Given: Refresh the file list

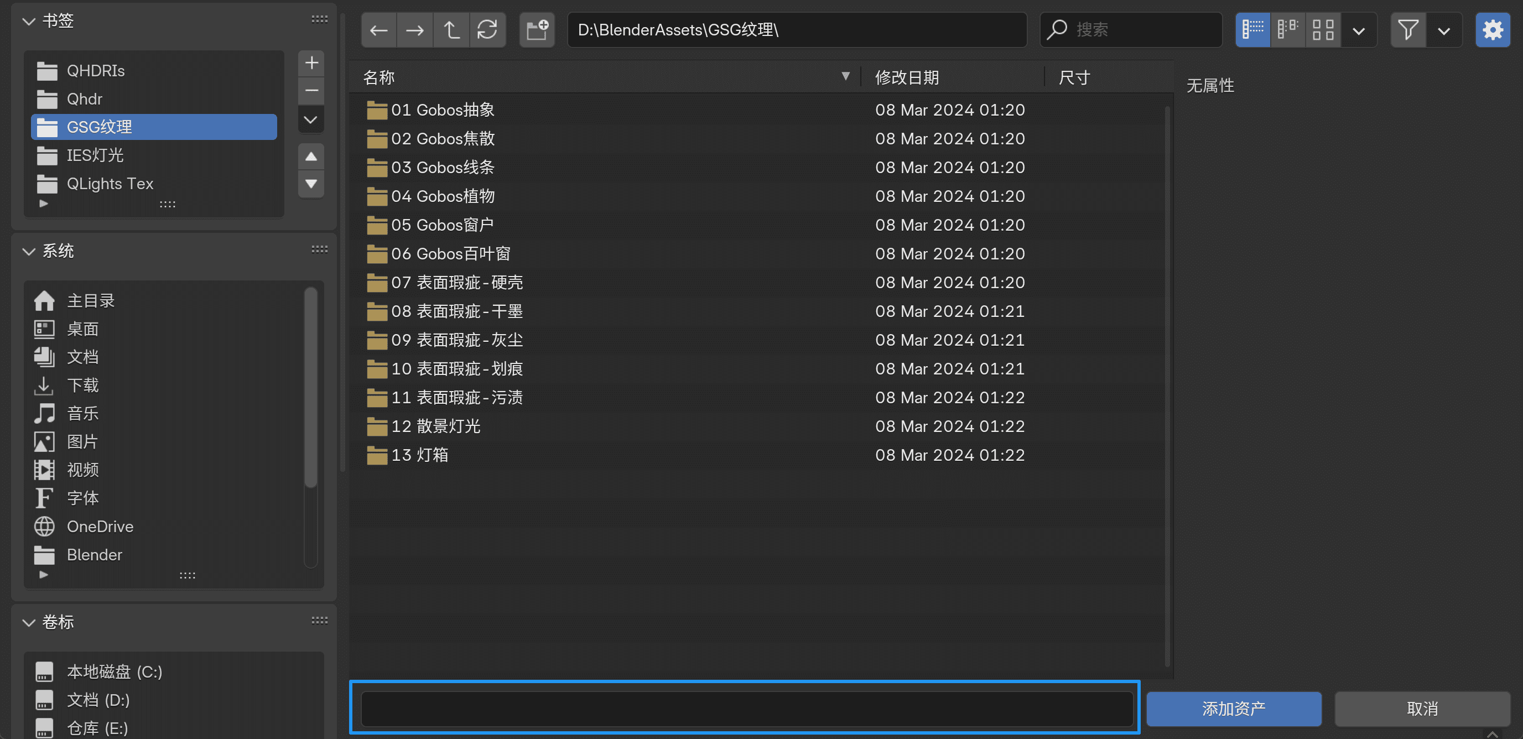Looking at the screenshot, I should coord(488,29).
